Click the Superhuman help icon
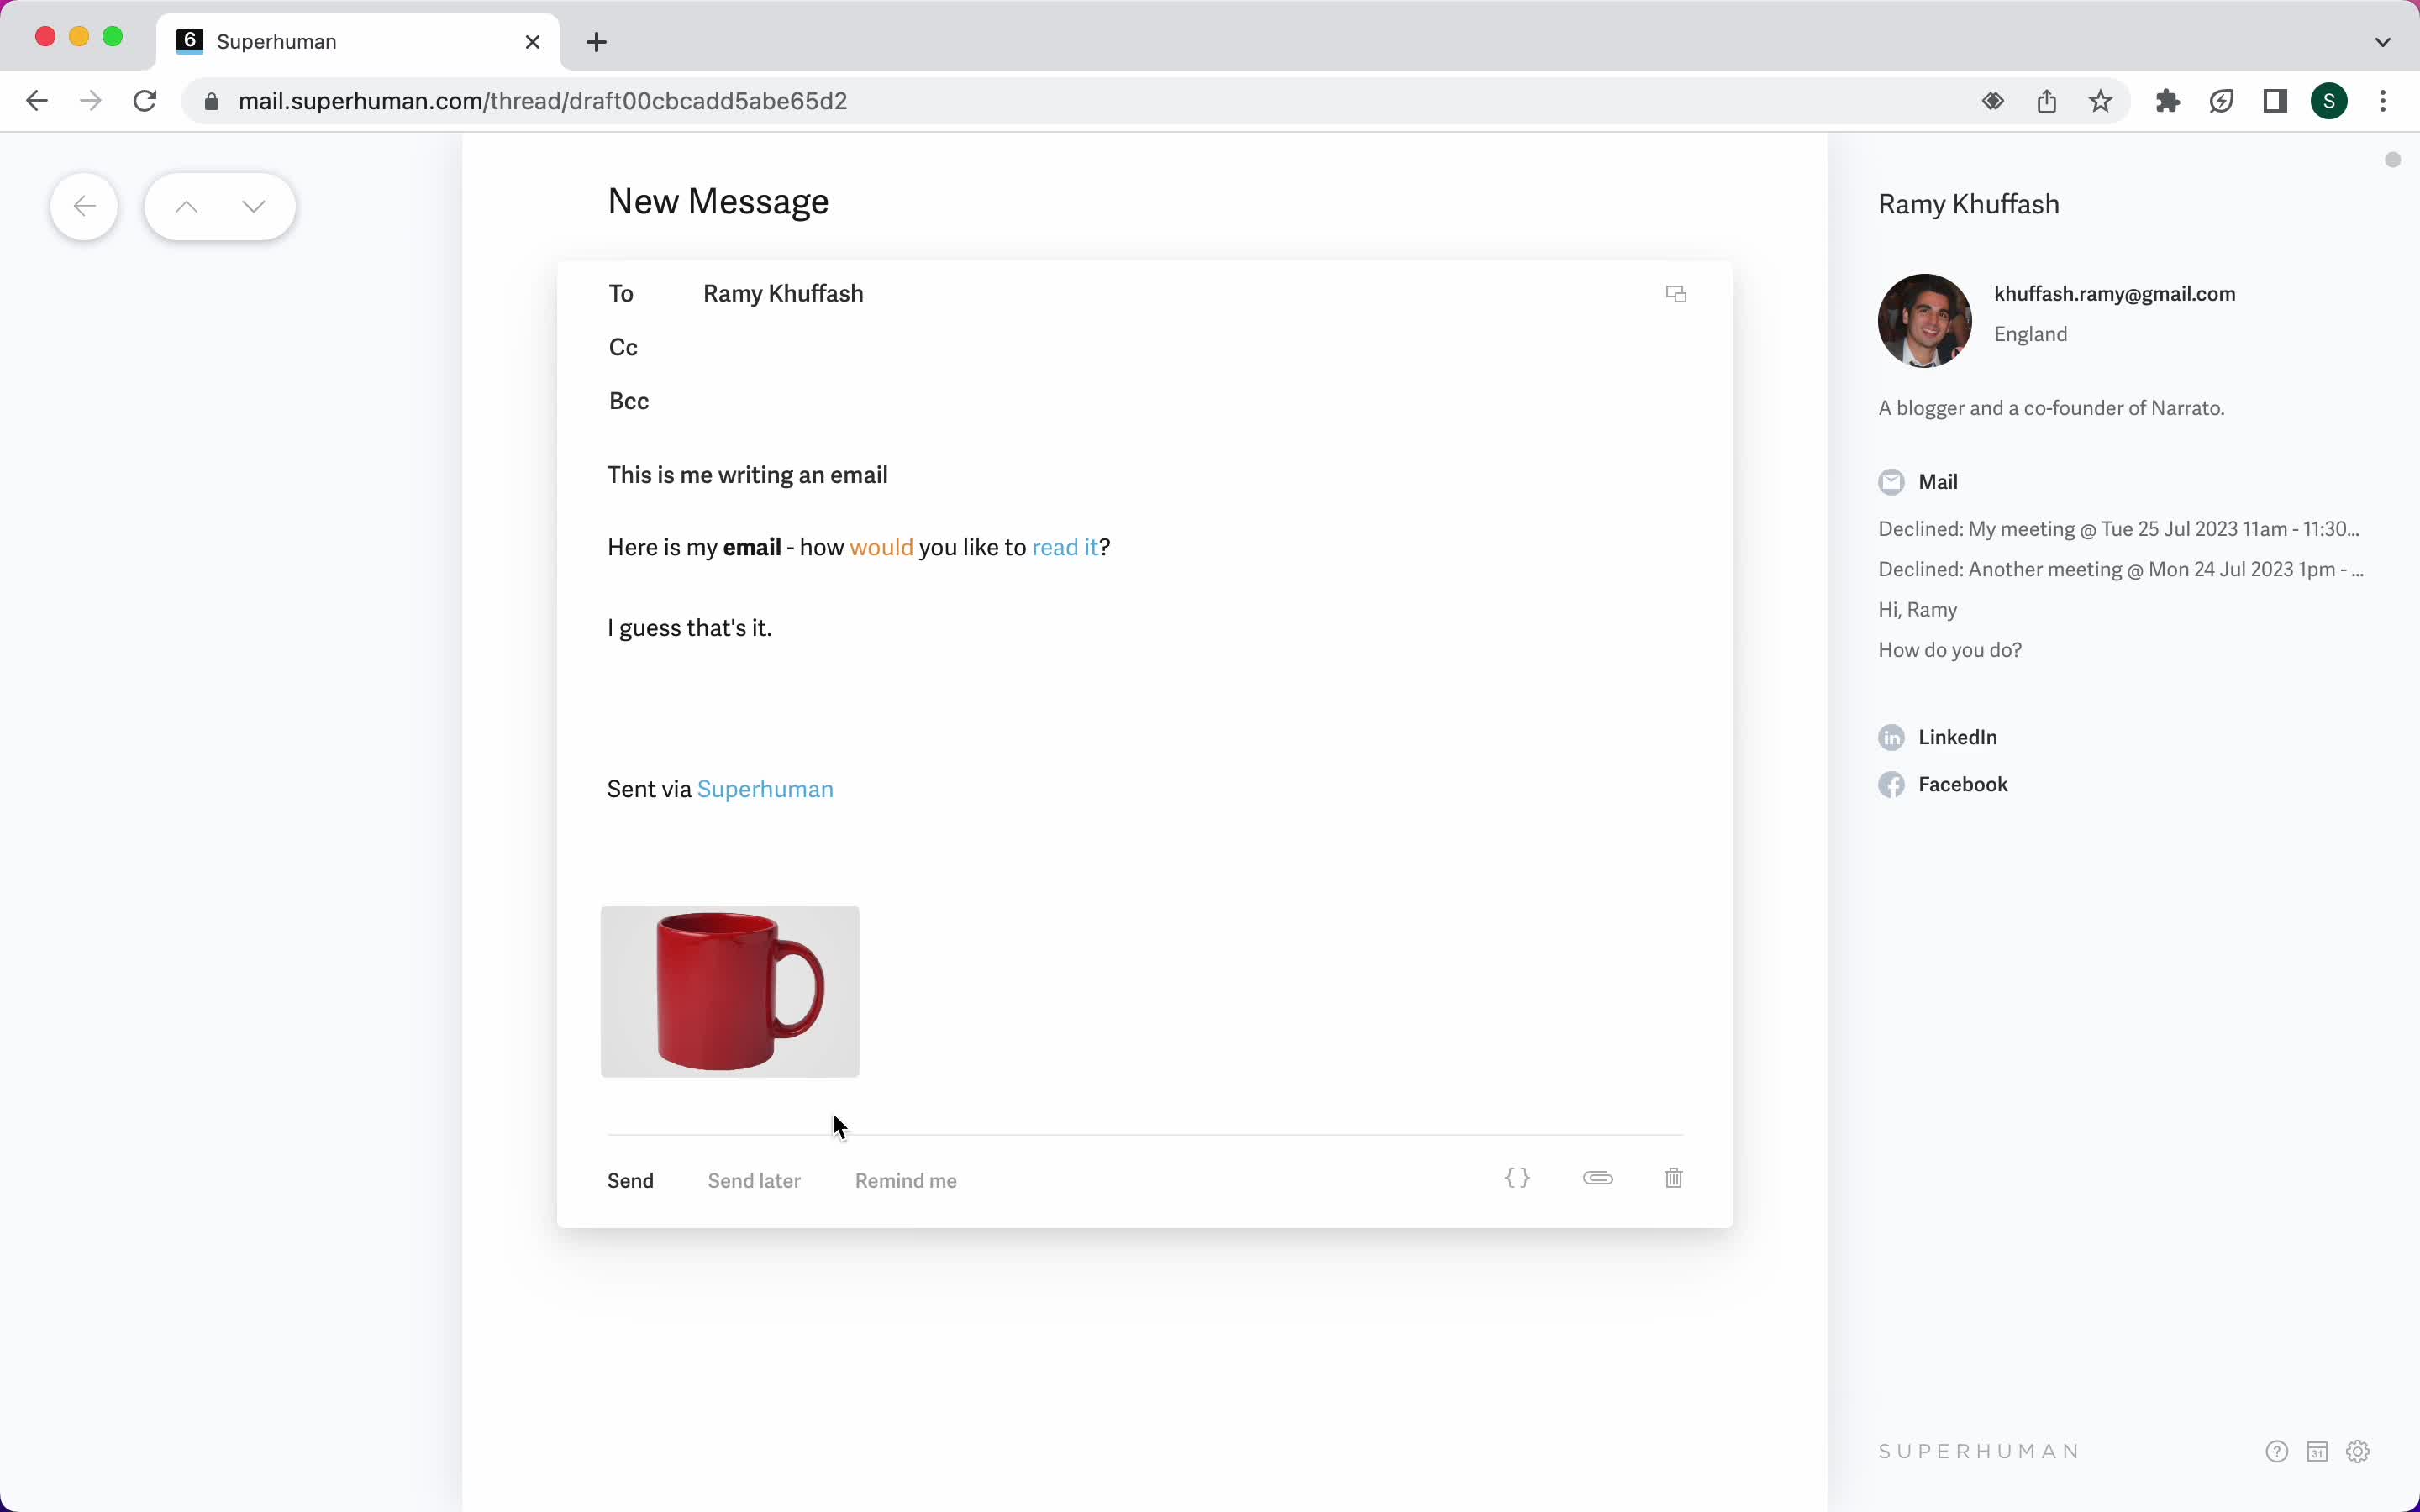Image resolution: width=2420 pixels, height=1512 pixels. [x=2277, y=1451]
